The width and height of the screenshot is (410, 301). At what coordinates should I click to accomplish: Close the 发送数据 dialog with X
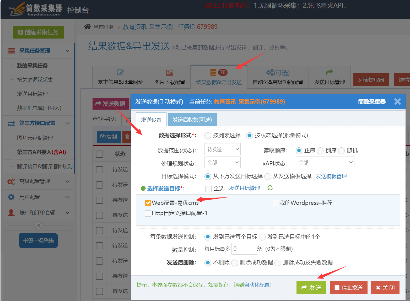pos(397,101)
